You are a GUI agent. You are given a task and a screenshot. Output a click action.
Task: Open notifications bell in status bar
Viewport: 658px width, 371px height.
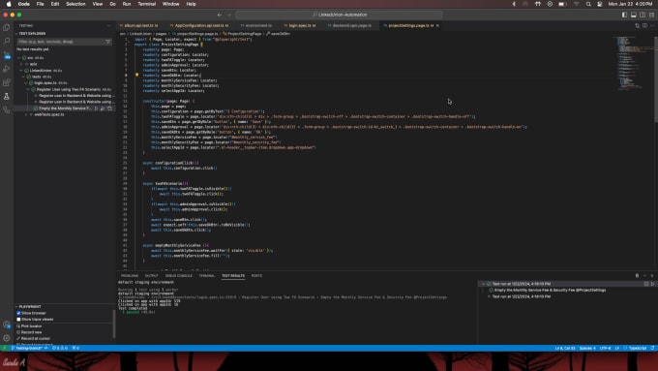click(x=652, y=348)
